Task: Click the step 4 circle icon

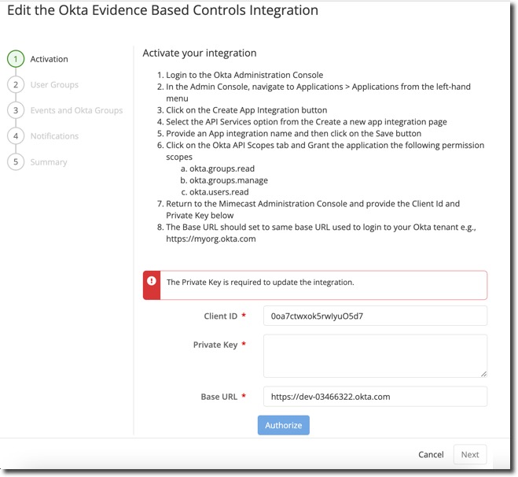Action: pos(15,136)
